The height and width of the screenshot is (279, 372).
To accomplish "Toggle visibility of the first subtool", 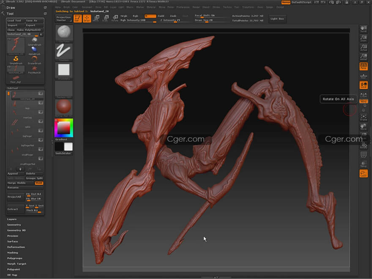I will [41, 93].
